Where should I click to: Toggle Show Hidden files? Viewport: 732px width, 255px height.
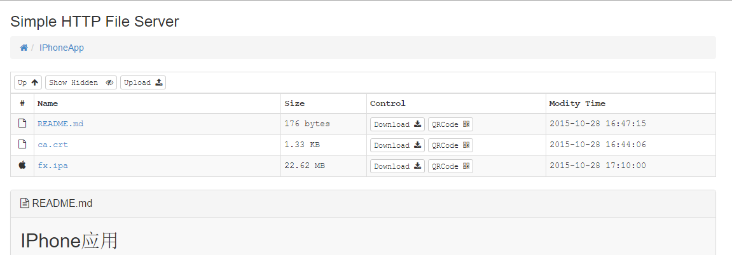click(81, 82)
